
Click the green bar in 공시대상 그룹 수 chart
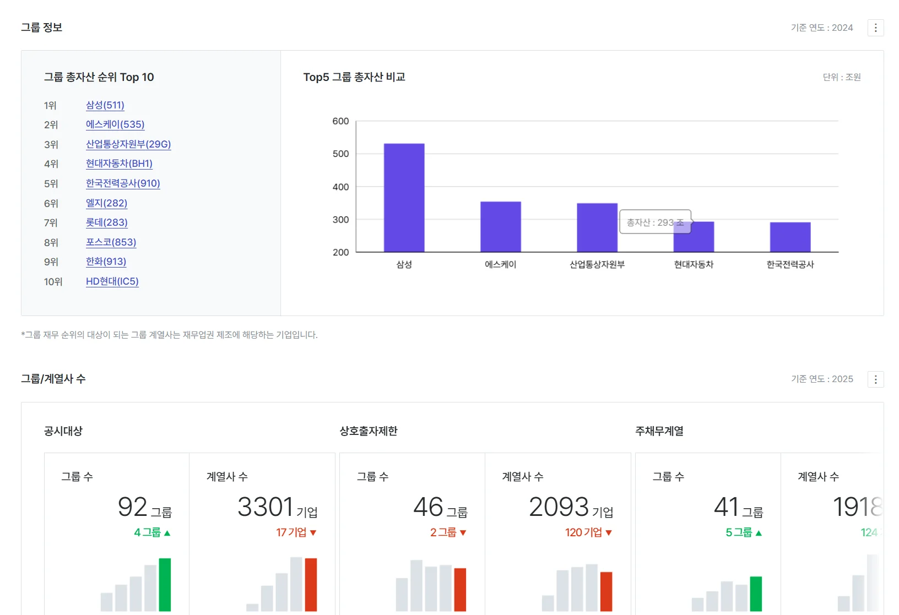tap(165, 585)
